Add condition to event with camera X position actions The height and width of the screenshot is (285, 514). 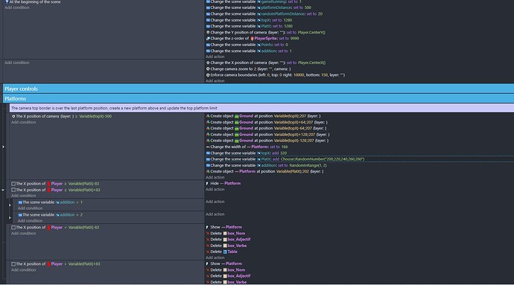[16, 63]
